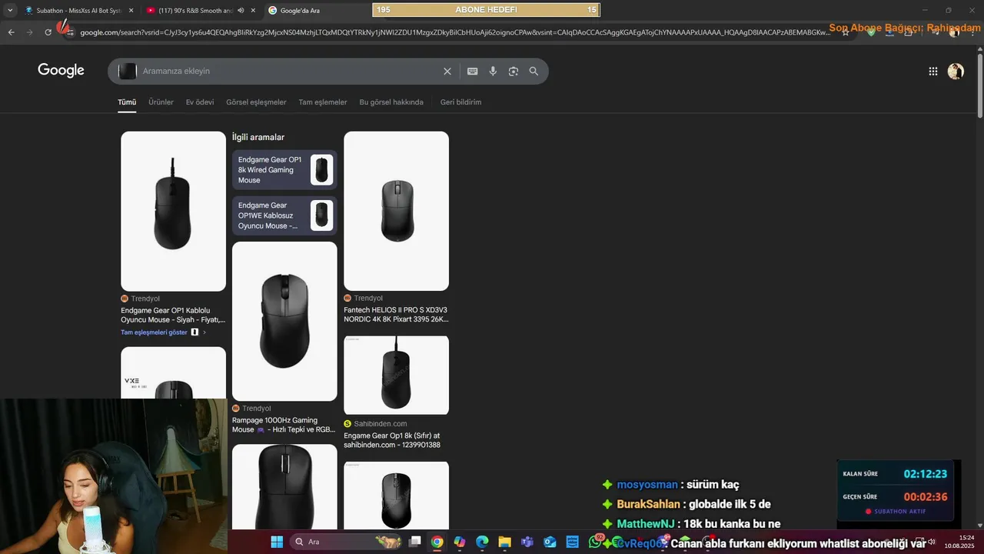
Task: Open the Bu görsel hakkında tab
Action: click(391, 102)
